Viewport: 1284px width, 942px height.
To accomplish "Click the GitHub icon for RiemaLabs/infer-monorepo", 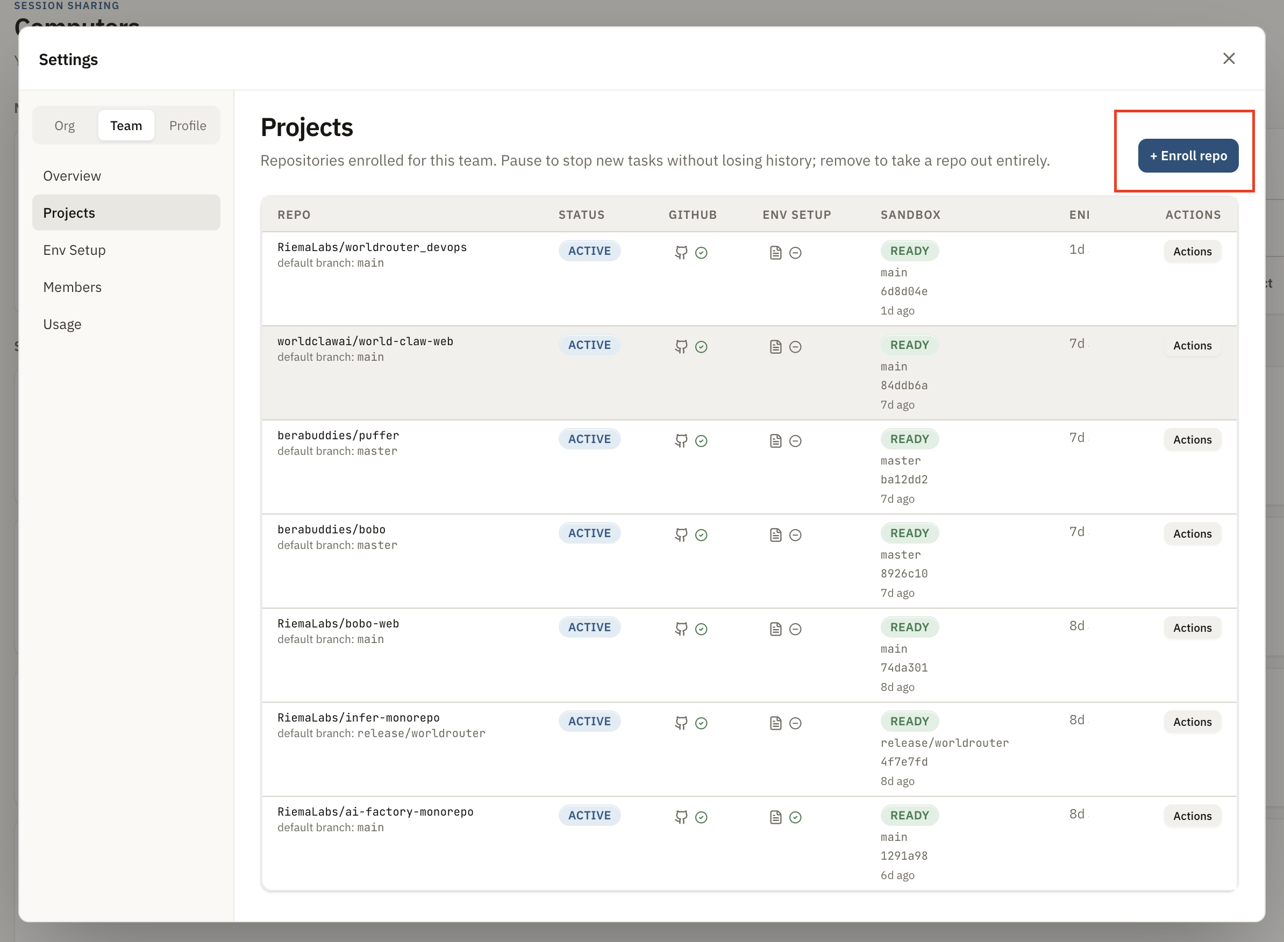I will [x=681, y=723].
